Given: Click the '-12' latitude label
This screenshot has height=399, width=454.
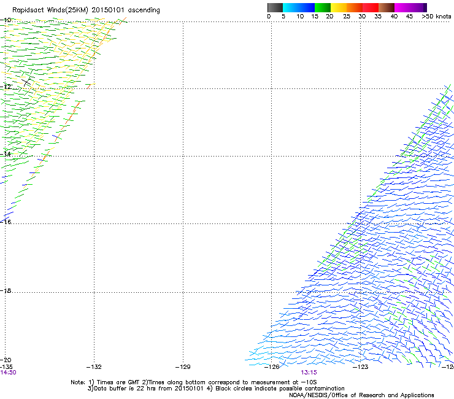Looking at the screenshot, I should (6, 87).
